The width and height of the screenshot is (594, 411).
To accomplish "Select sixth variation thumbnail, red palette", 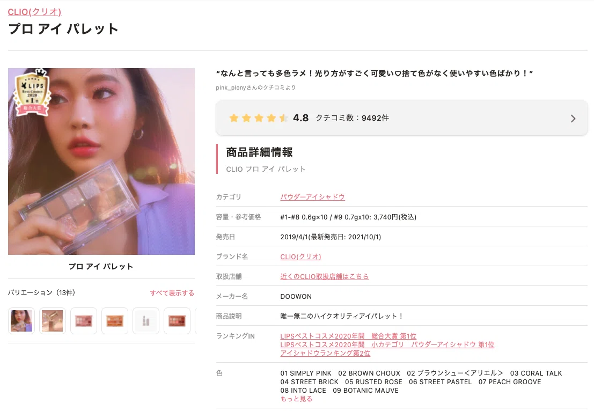I will tap(177, 321).
